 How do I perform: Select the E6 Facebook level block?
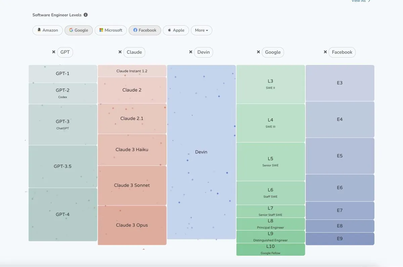[340, 188]
